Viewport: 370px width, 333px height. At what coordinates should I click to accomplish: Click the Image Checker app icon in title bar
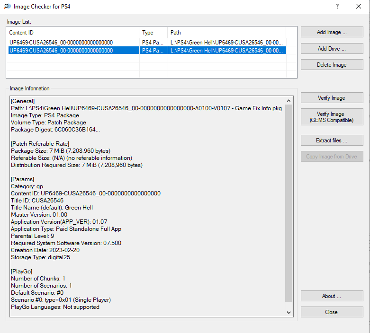pos(7,7)
